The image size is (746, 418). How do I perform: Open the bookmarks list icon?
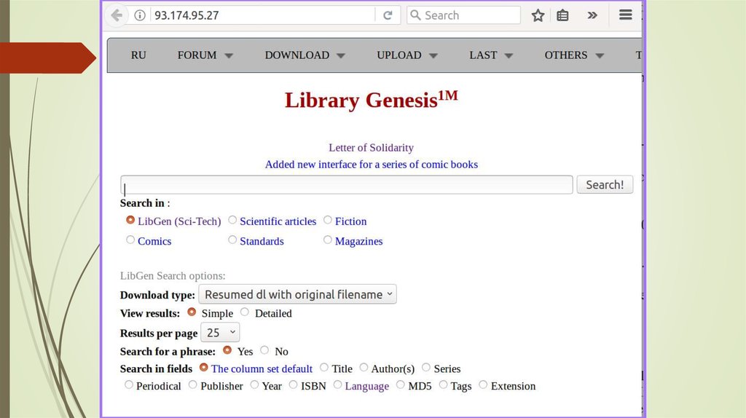[562, 15]
